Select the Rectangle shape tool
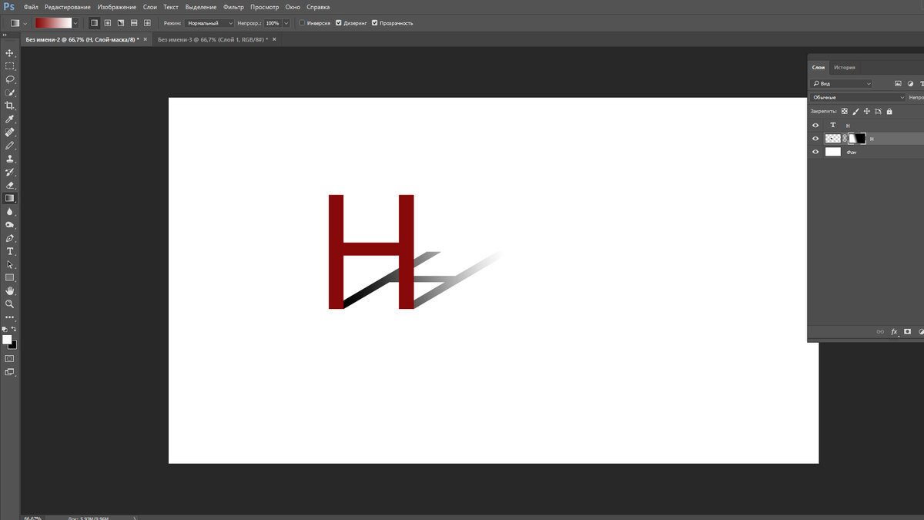The height and width of the screenshot is (520, 924). pyautogui.click(x=10, y=277)
